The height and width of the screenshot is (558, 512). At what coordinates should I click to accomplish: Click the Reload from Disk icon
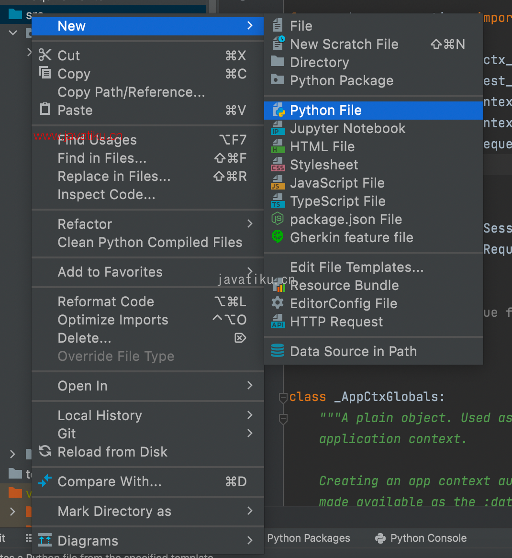point(45,451)
